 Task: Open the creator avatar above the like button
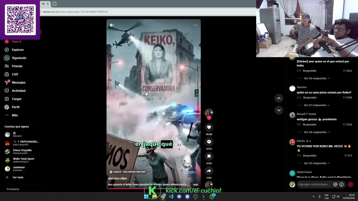(x=209, y=113)
